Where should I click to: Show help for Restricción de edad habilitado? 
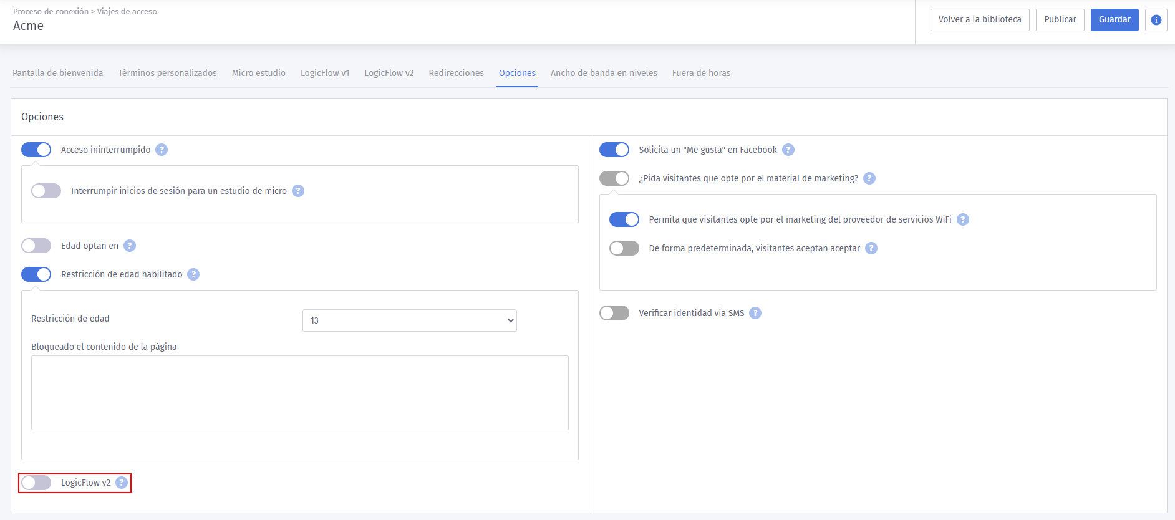[x=193, y=274]
